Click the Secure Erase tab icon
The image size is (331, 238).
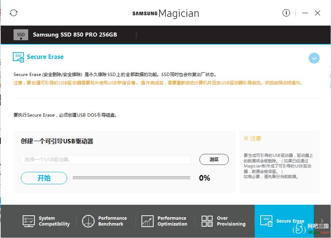pos(266,221)
